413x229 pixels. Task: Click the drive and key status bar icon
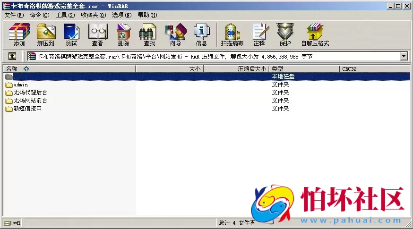click(x=12, y=223)
